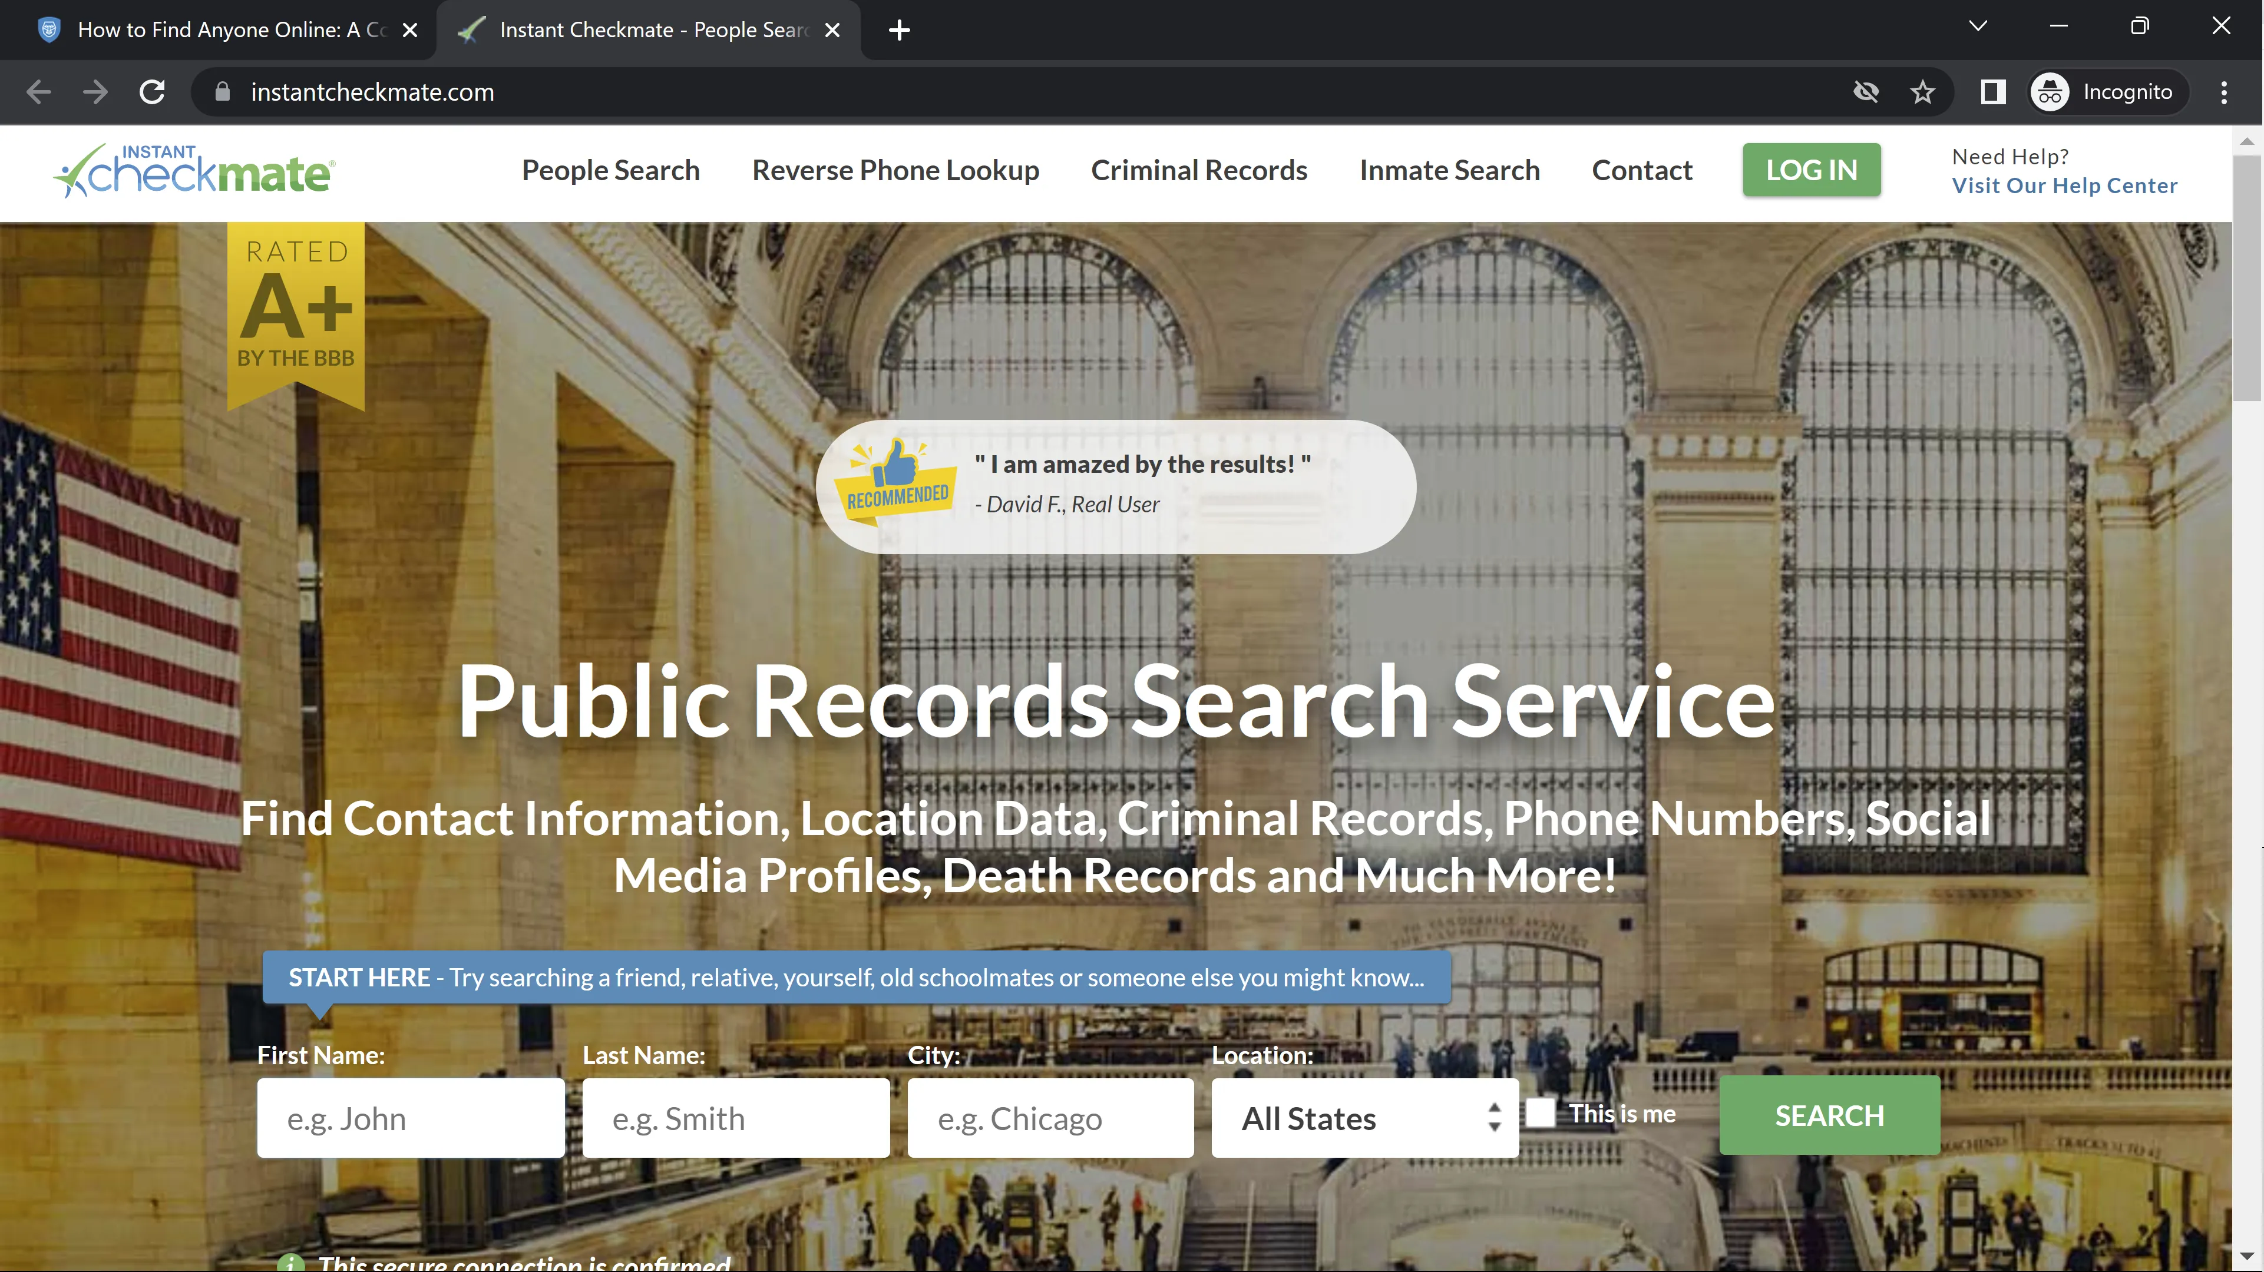Viewport: 2264px width, 1272px height.
Task: Bookmark this page with star icon
Action: pyautogui.click(x=1922, y=92)
